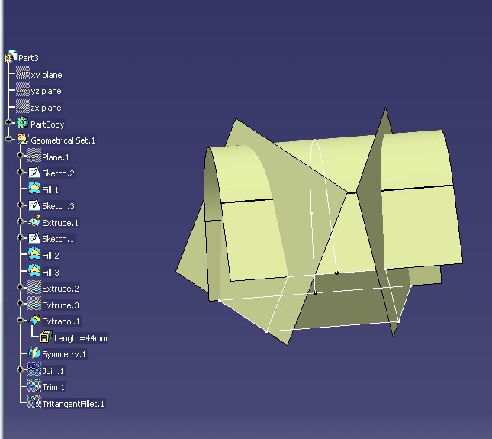The image size is (492, 439).
Task: Select the Part3 label
Action: 28,58
